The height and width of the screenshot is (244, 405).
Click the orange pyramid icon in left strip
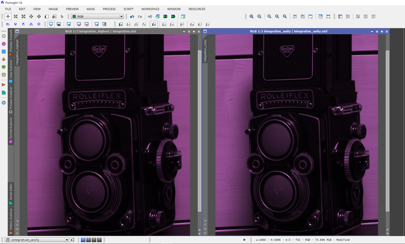[x=4, y=59]
